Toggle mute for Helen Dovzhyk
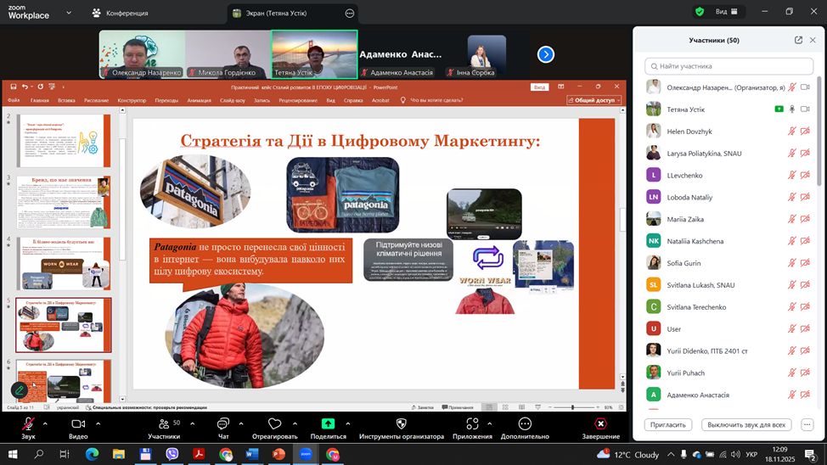827x465 pixels. point(791,132)
